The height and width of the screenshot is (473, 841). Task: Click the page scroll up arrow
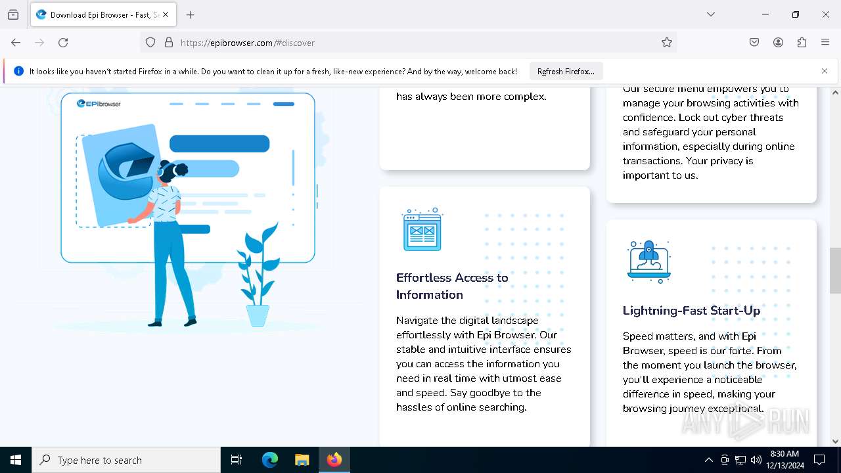(x=835, y=93)
